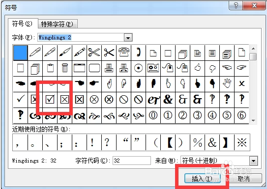Select the circled digit 6 symbol

click(x=241, y=115)
